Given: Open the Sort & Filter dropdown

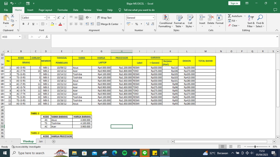Looking at the screenshot, I should click(x=251, y=21).
